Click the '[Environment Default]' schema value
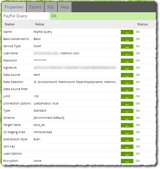 point(49,118)
